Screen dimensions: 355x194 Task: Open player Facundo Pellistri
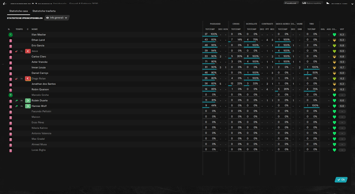[x=41, y=111]
